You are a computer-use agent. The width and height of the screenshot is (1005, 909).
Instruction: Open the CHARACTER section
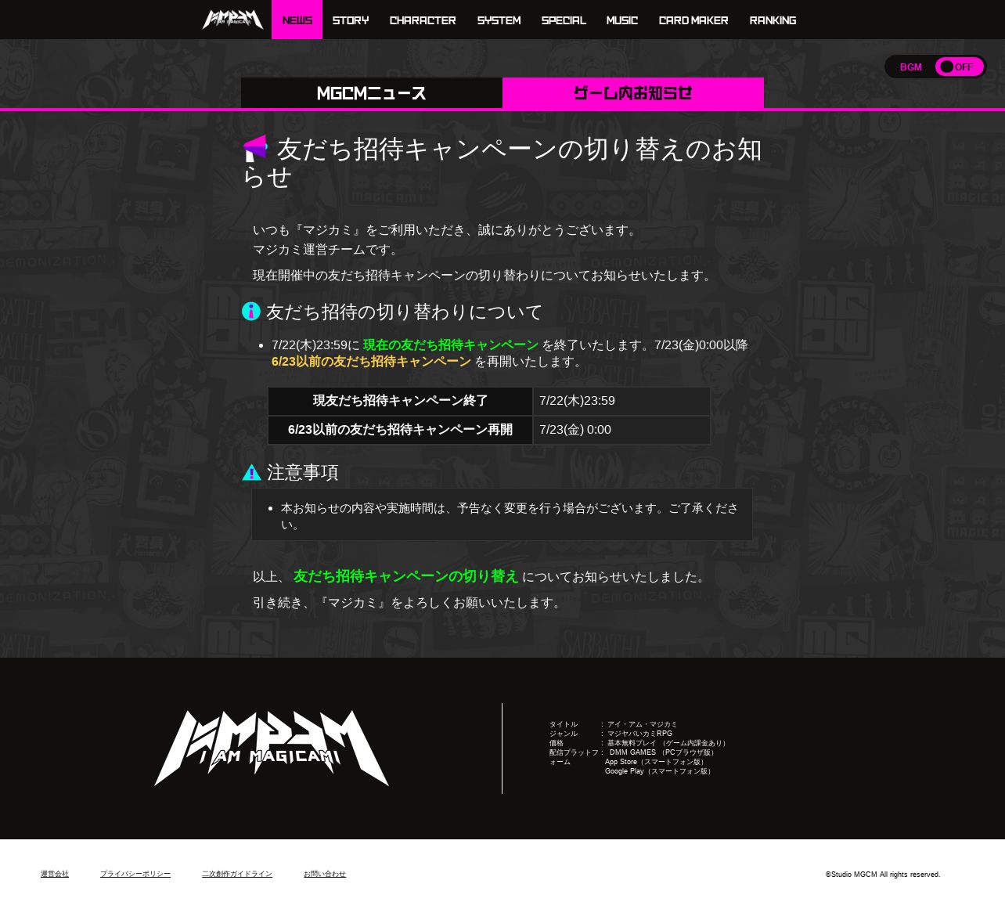click(423, 20)
